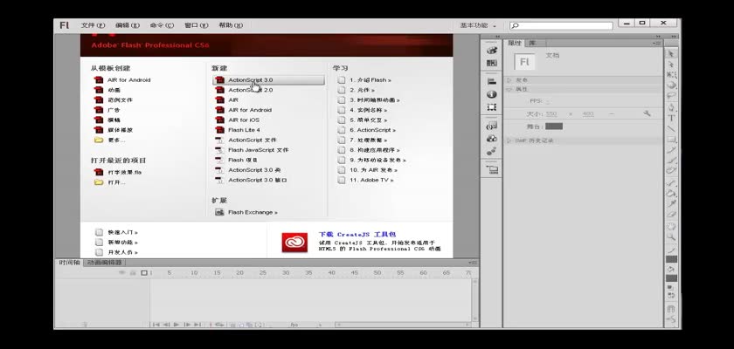Toggle edit multiple frames button
Screen dimensions: 734x349
(x=250, y=325)
